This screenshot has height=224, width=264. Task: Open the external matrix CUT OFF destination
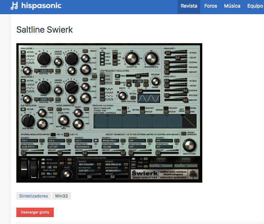click(x=87, y=171)
